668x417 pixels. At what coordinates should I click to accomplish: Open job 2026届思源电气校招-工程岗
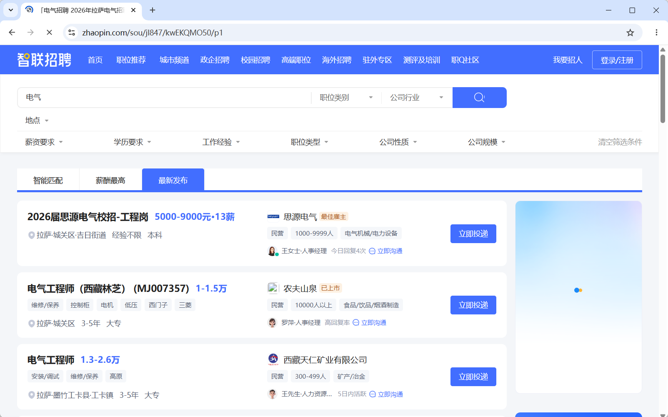coord(88,217)
